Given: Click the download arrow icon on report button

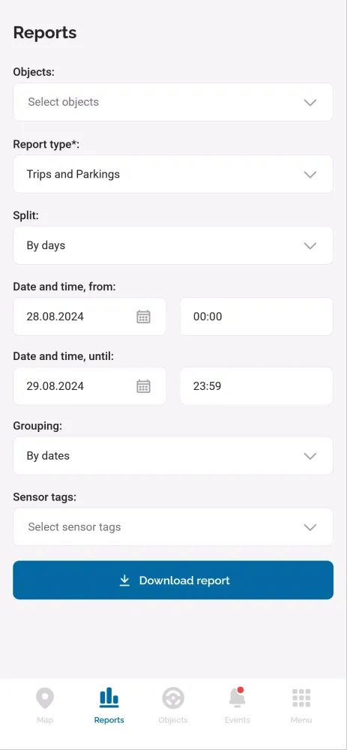Looking at the screenshot, I should pyautogui.click(x=124, y=580).
